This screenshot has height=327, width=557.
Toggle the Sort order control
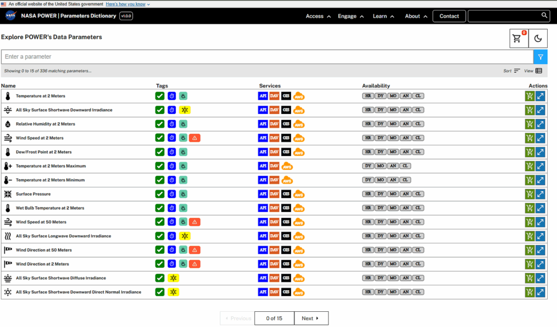517,71
